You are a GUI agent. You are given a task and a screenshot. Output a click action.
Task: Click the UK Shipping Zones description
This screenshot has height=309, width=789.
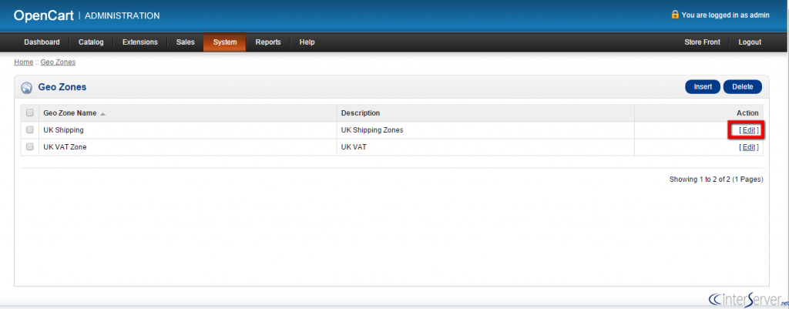click(372, 129)
